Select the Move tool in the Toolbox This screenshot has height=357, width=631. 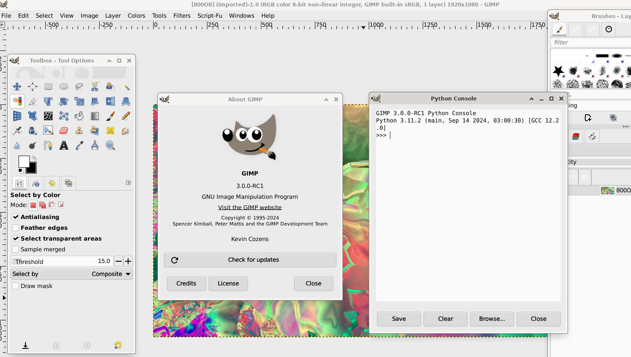click(x=17, y=87)
